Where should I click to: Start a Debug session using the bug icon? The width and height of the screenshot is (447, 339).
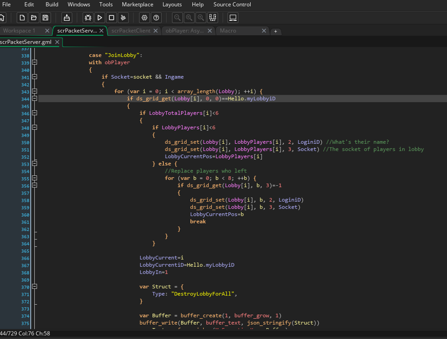[88, 18]
